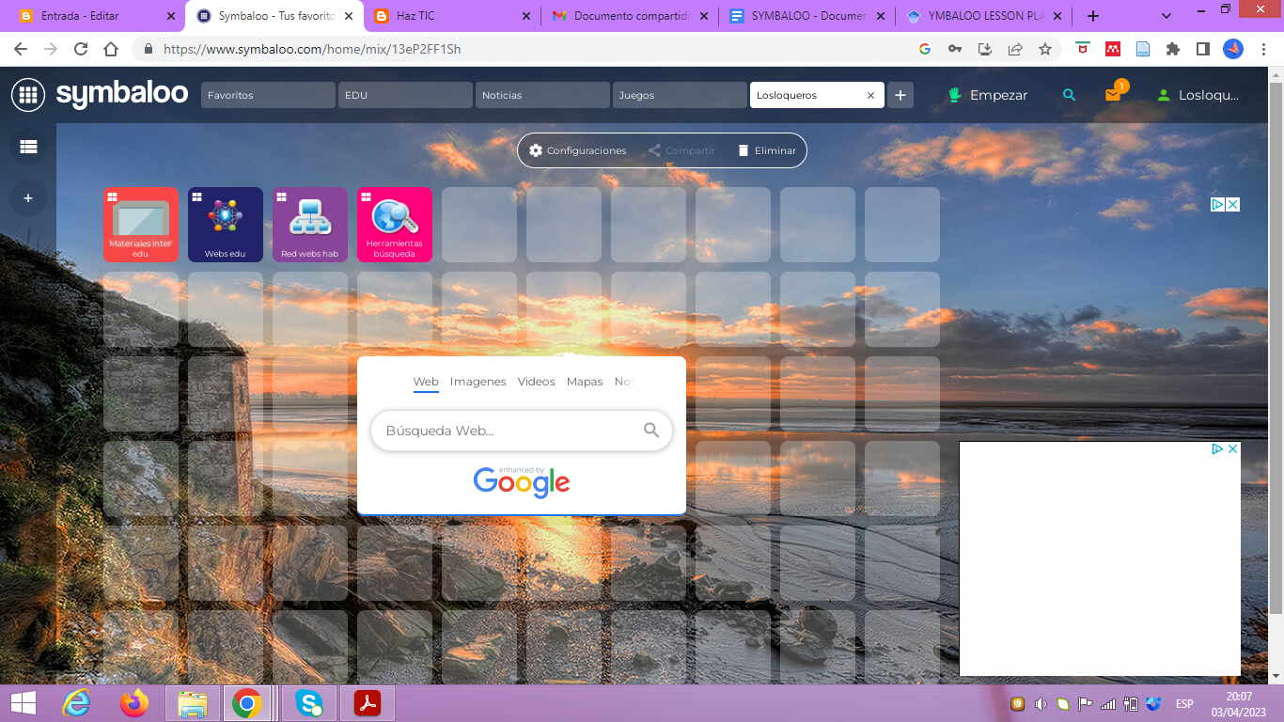
Task: Select Mapas search type
Action: (585, 382)
